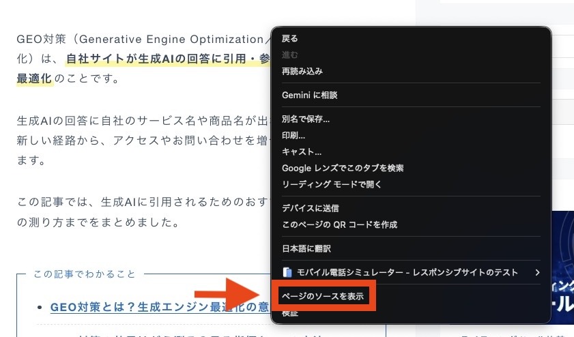The image size is (574, 337).
Task: Select 戻る in the context menu
Action: 289,38
